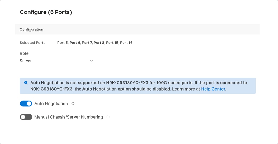Click the Role field label
This screenshot has width=278, height=144.
(24, 53)
